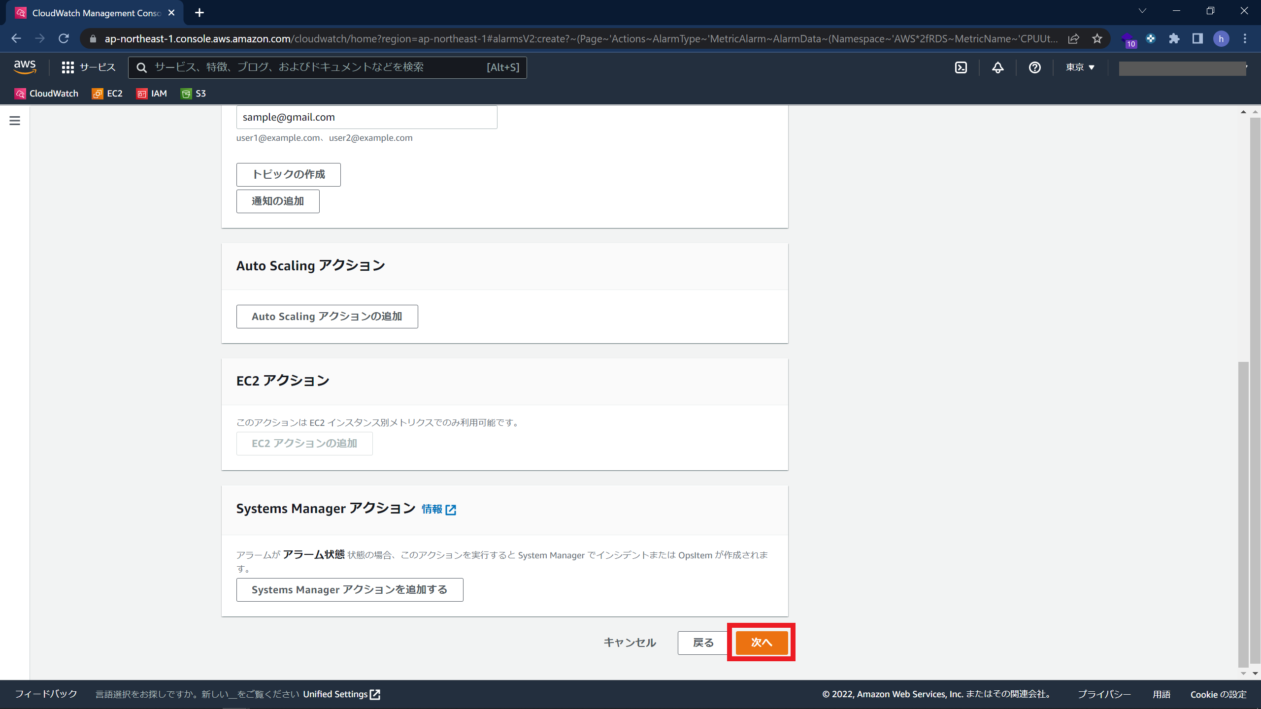Open Unified Settings link in footer
This screenshot has height=709, width=1261.
point(341,694)
